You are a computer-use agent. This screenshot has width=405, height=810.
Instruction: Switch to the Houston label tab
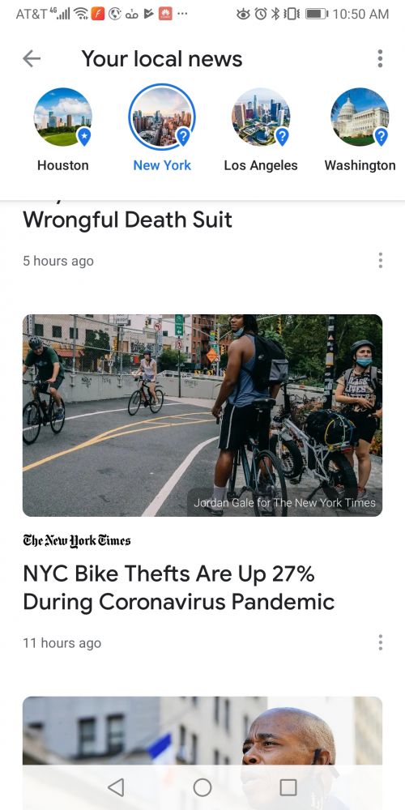(63, 165)
